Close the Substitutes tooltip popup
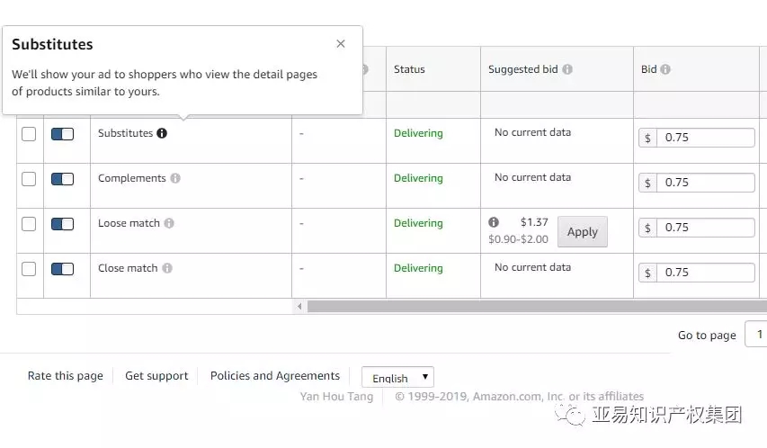This screenshot has height=448, width=767. point(341,43)
